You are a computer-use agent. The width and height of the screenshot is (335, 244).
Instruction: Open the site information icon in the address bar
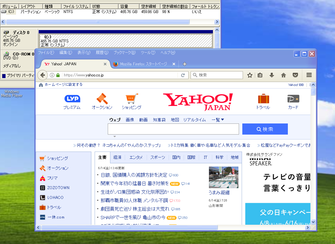[52, 75]
